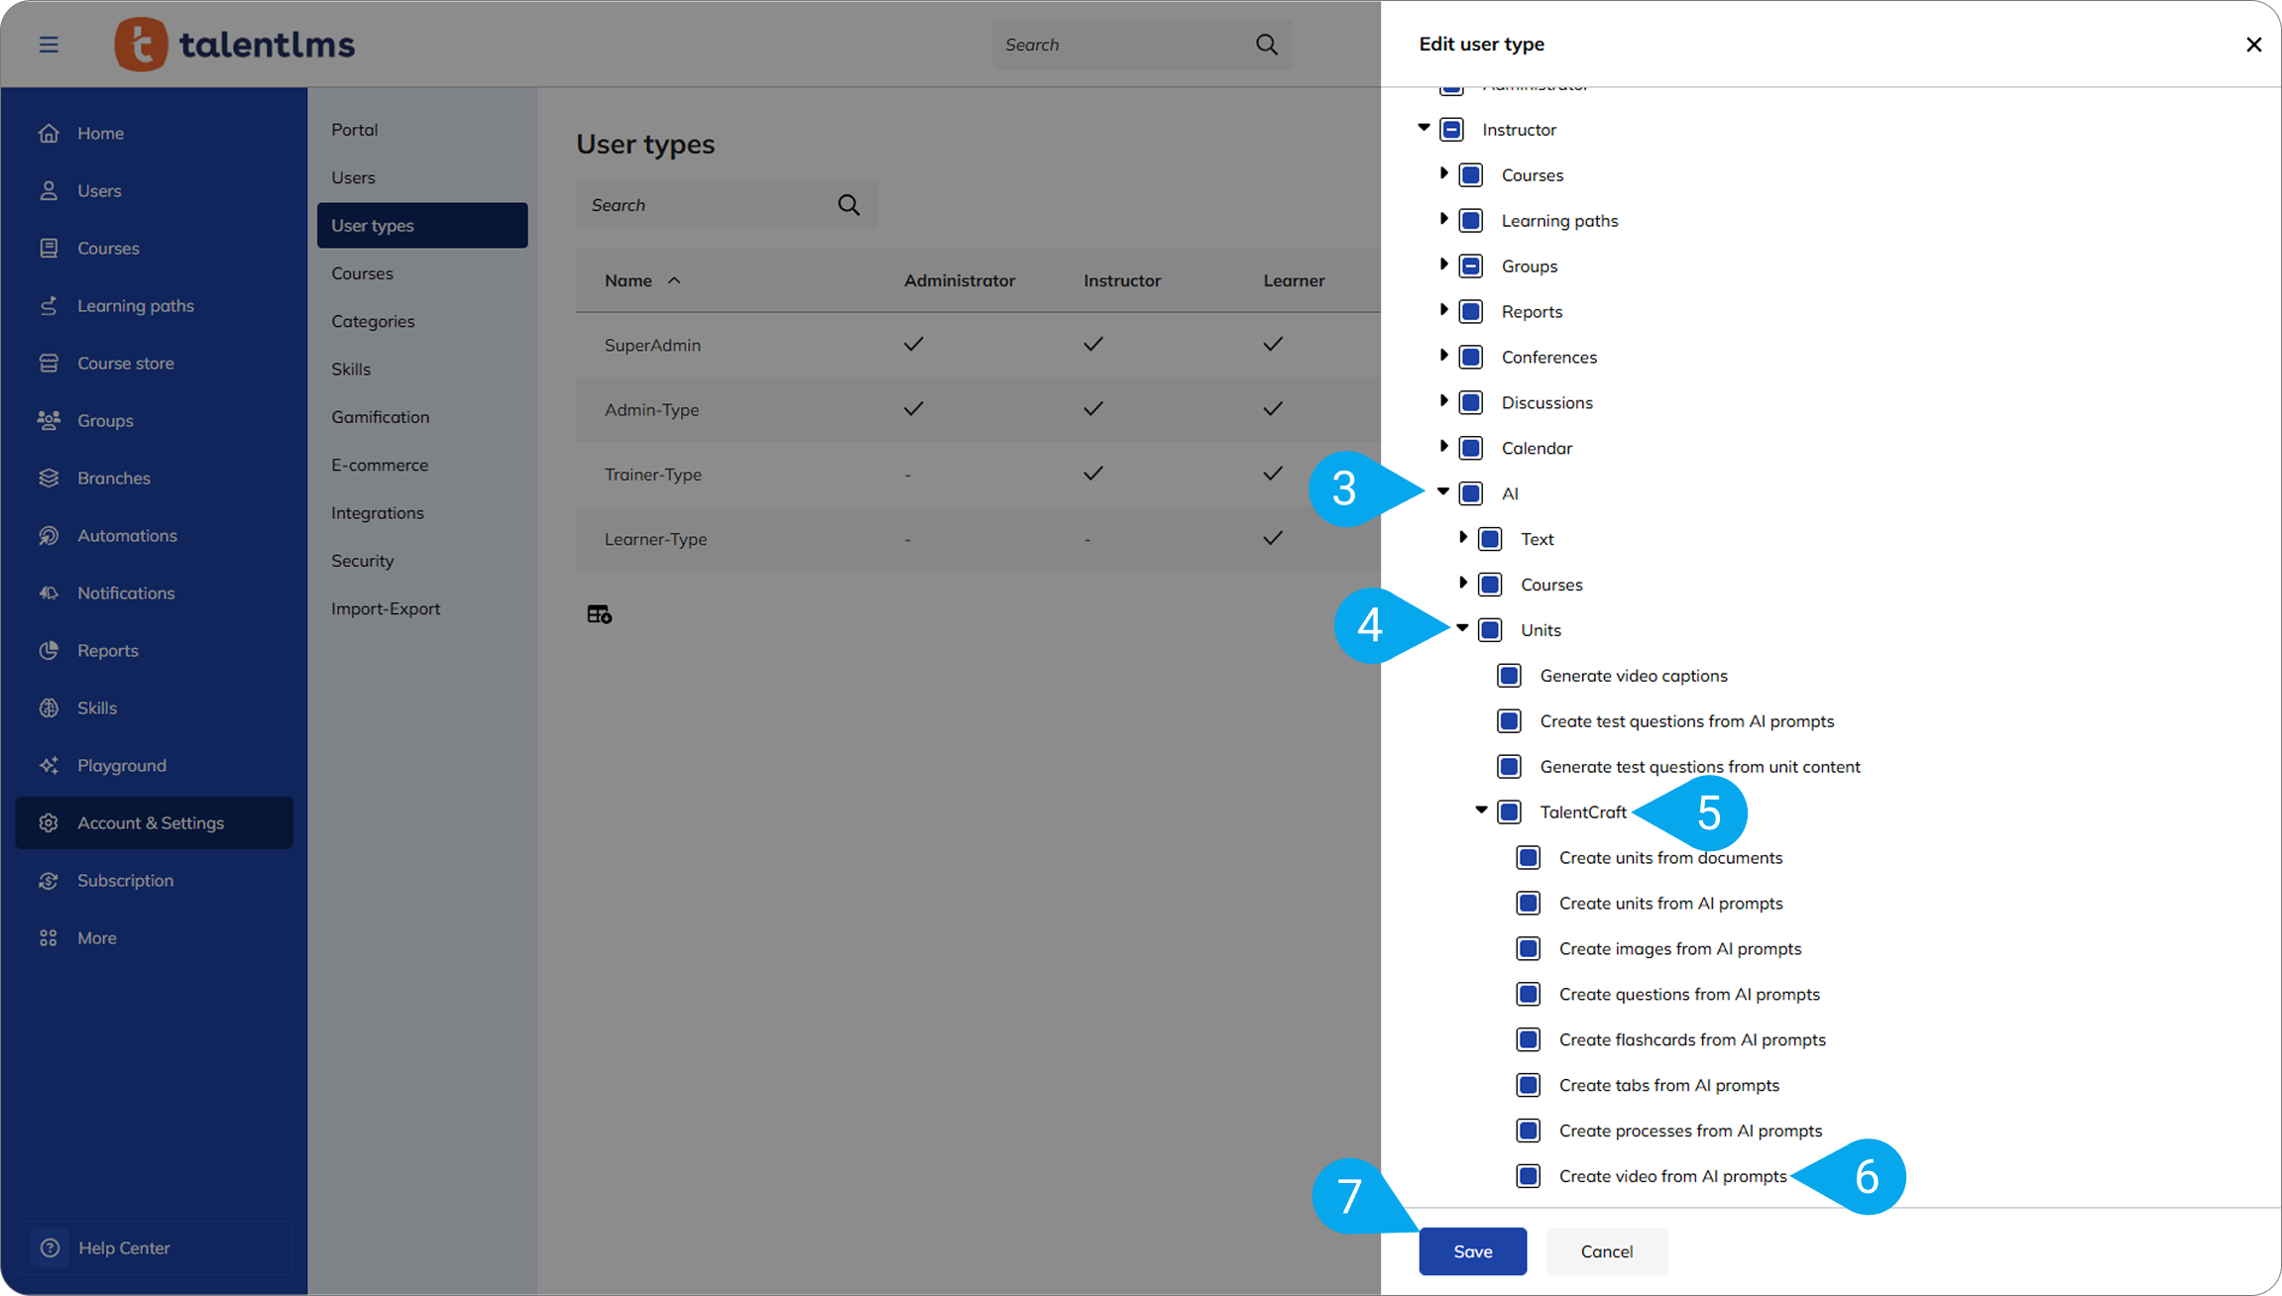2282x1296 pixels.
Task: Uncheck Create video from AI prompts
Action: pos(1529,1176)
